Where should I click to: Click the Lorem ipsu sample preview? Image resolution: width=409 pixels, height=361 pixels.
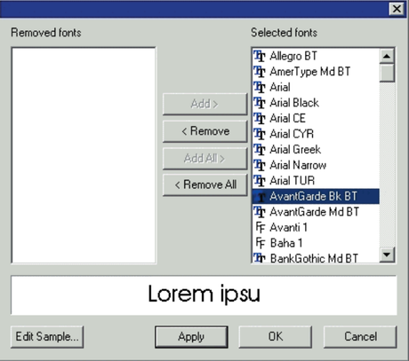point(204,295)
